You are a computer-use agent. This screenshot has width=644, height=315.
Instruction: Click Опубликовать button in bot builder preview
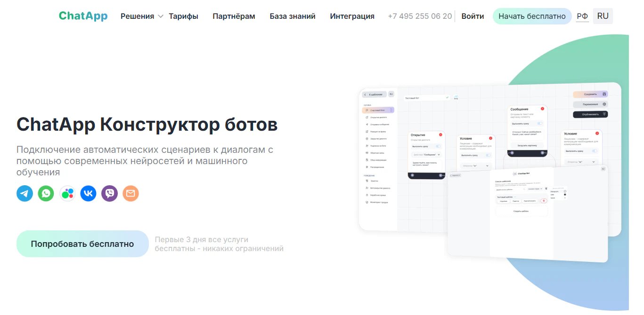click(x=590, y=114)
